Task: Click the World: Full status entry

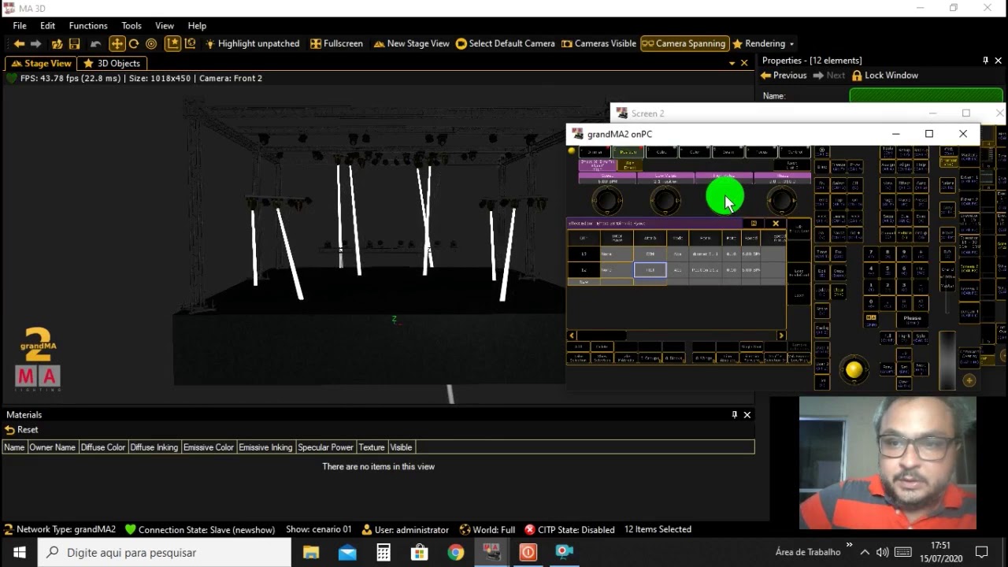Action: tap(487, 530)
